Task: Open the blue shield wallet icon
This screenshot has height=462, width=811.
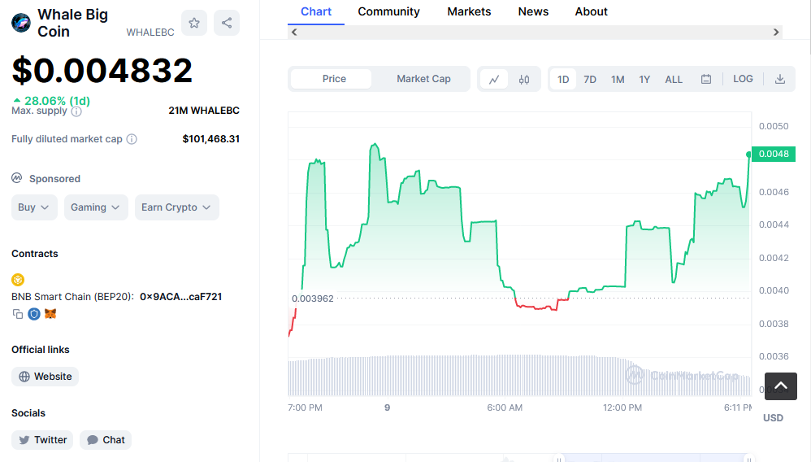Action: 34,314
